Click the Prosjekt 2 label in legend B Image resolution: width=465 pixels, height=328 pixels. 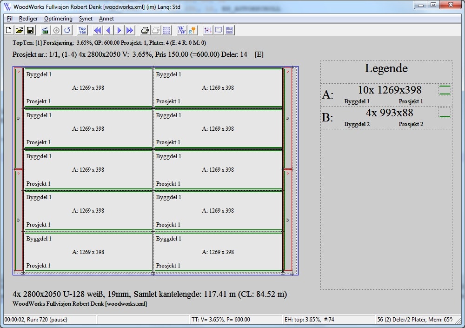[x=411, y=124]
